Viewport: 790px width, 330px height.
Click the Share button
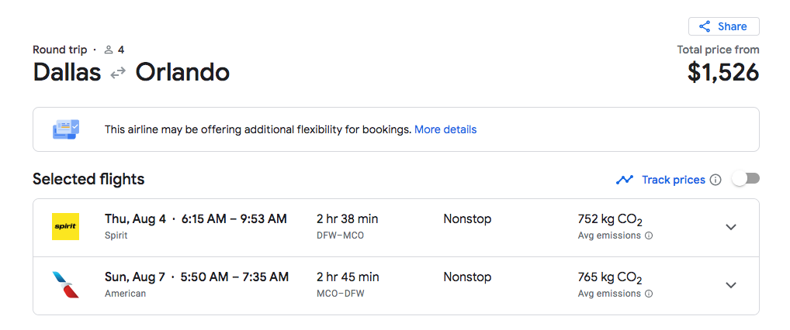(723, 26)
